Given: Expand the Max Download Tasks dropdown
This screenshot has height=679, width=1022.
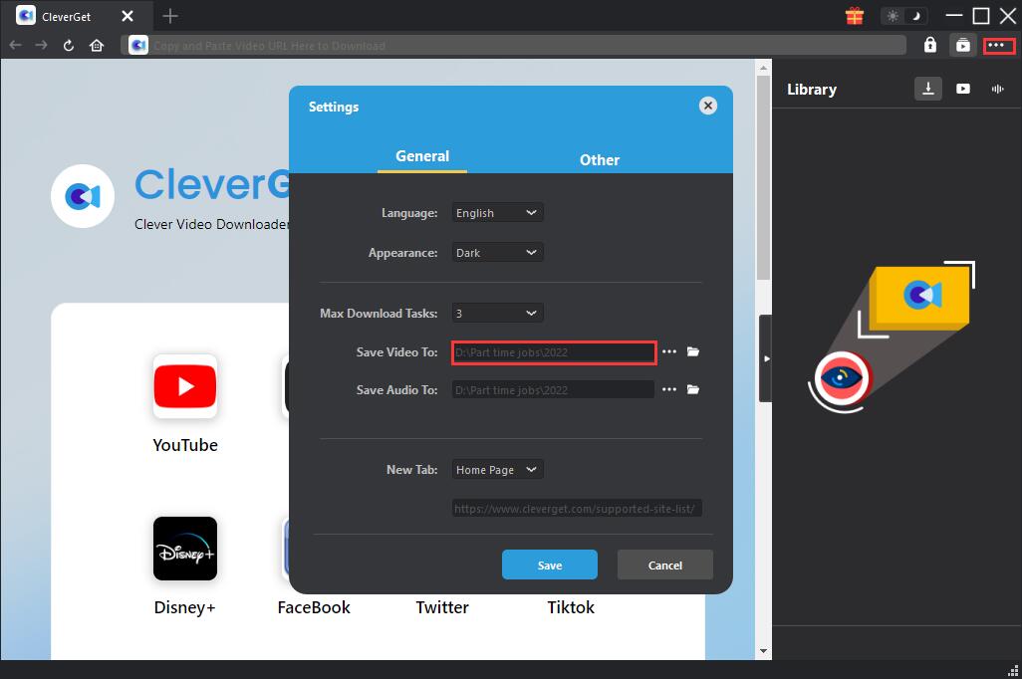Looking at the screenshot, I should tap(497, 313).
